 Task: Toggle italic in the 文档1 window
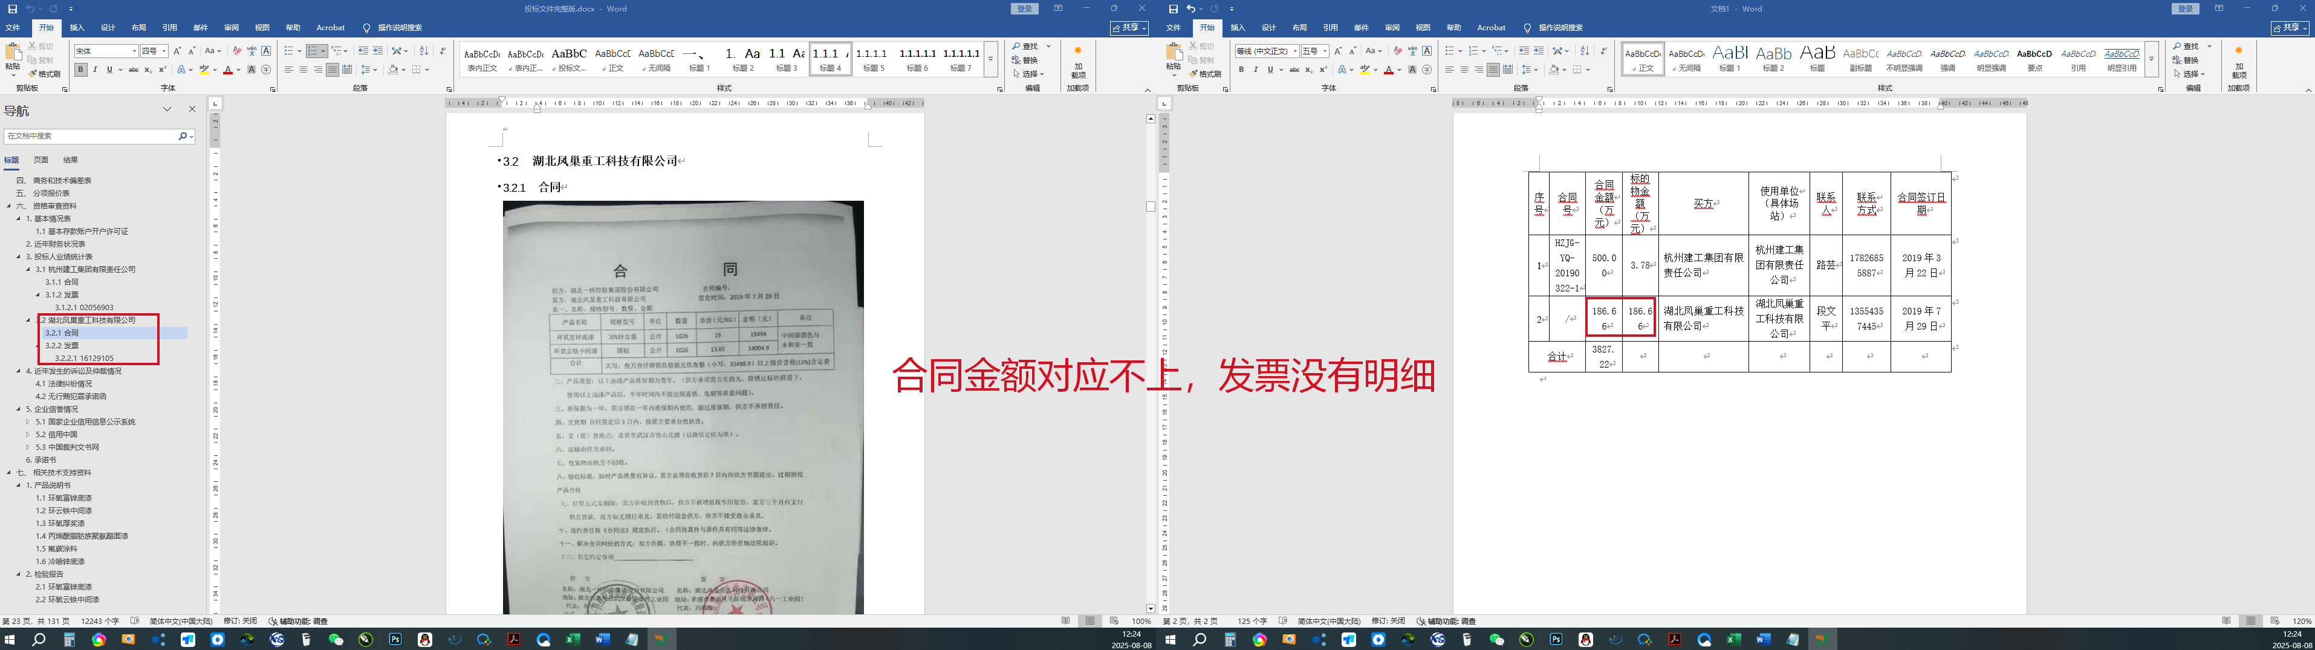tap(1256, 69)
